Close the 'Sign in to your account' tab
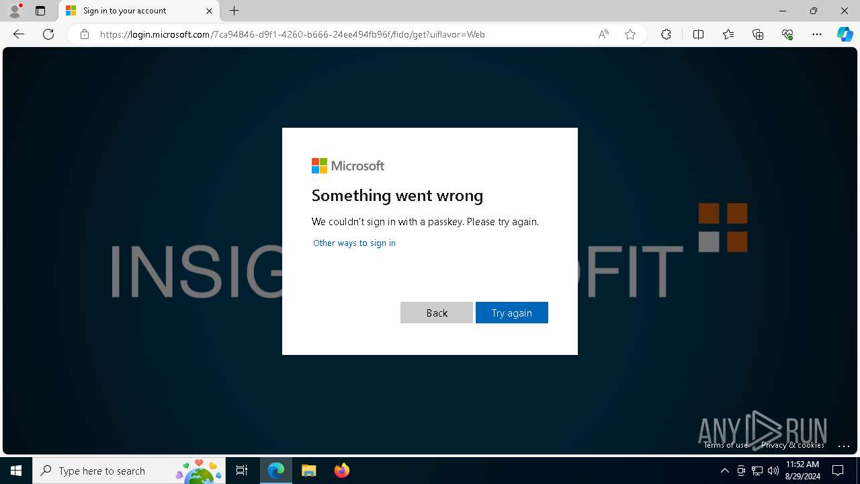The width and height of the screenshot is (860, 484). (x=209, y=11)
